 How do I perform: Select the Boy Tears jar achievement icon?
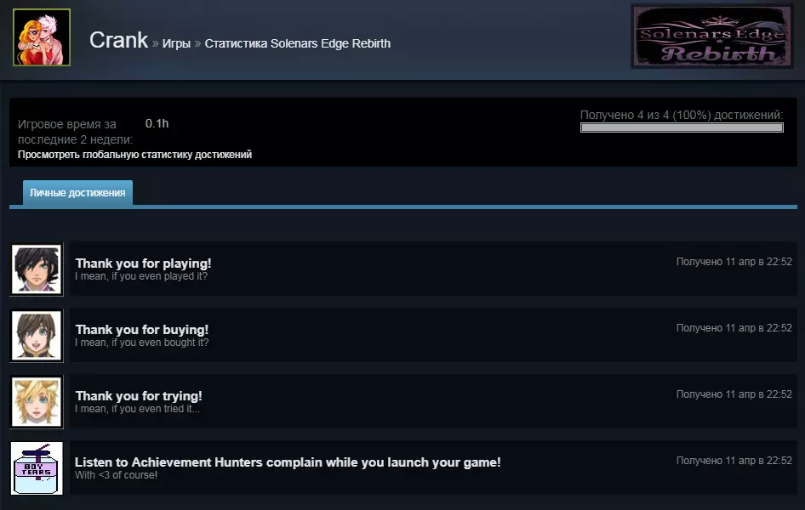[37, 468]
